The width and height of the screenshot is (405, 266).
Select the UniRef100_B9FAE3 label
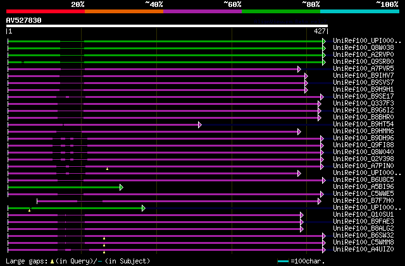coord(363,222)
